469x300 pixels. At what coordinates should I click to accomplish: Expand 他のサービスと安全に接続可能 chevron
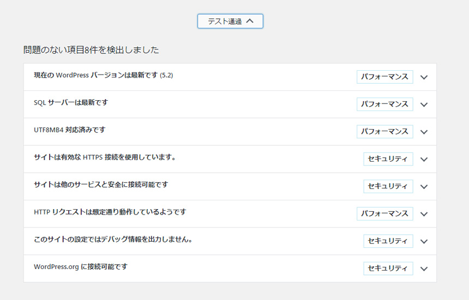tap(424, 187)
